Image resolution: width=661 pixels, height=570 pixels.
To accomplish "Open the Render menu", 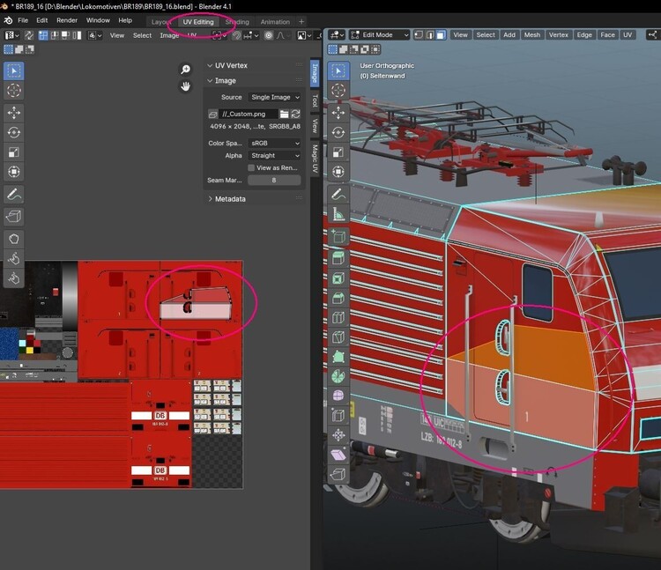I will (67, 20).
